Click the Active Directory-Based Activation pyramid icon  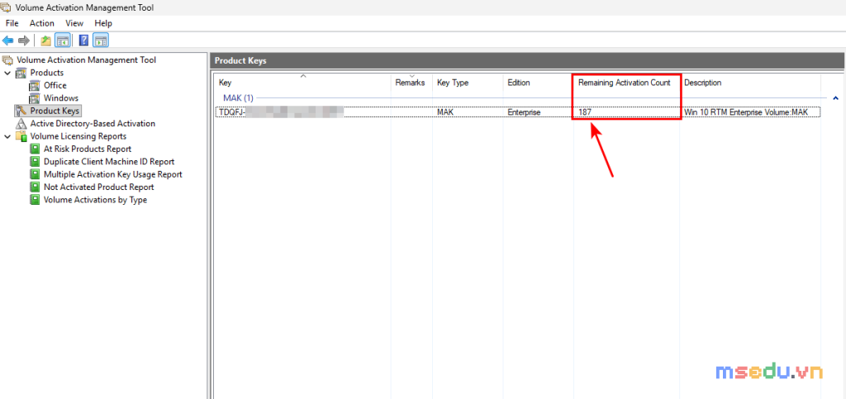(21, 123)
